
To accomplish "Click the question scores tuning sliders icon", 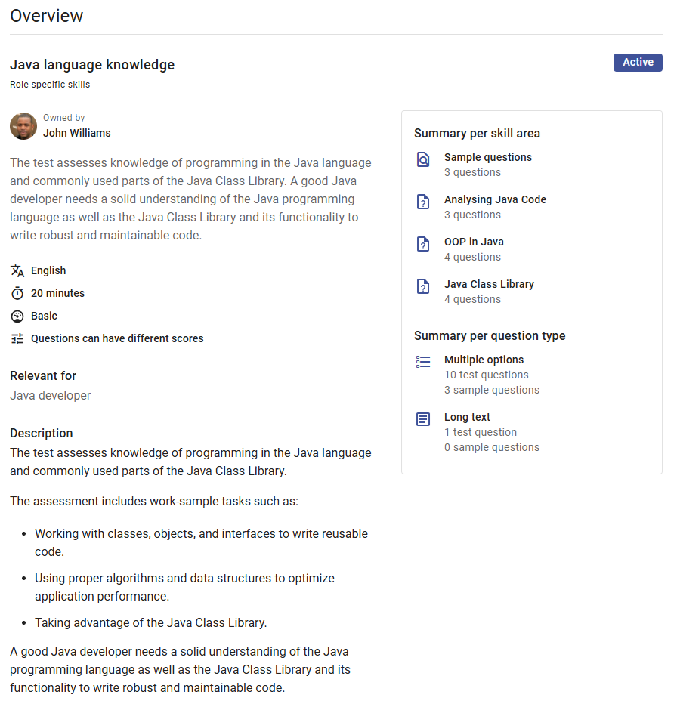I will point(17,339).
